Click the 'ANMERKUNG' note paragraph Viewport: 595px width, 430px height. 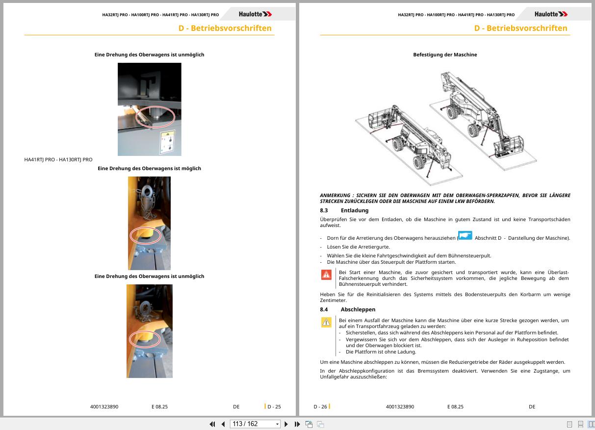[x=445, y=198]
